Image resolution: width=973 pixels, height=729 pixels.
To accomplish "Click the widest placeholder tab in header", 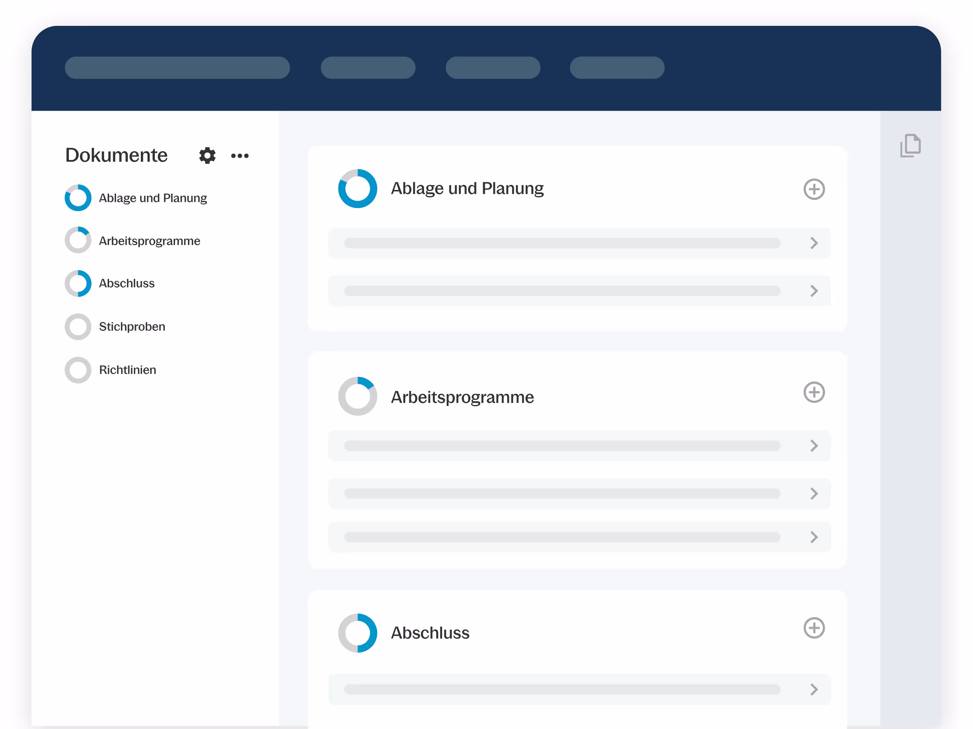I will pyautogui.click(x=177, y=68).
